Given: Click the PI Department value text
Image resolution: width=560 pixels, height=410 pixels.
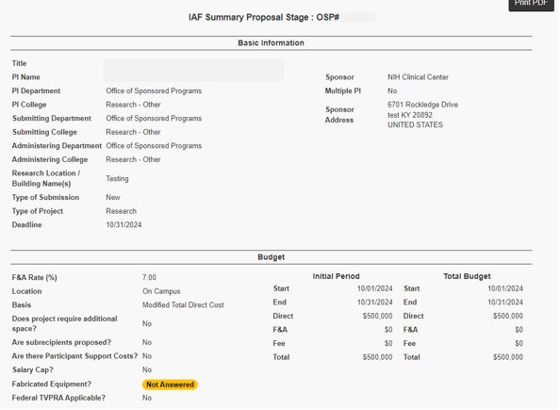Looking at the screenshot, I should click(x=154, y=91).
